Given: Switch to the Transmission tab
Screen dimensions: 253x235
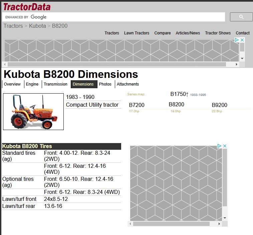Looking at the screenshot, I should pos(55,84).
